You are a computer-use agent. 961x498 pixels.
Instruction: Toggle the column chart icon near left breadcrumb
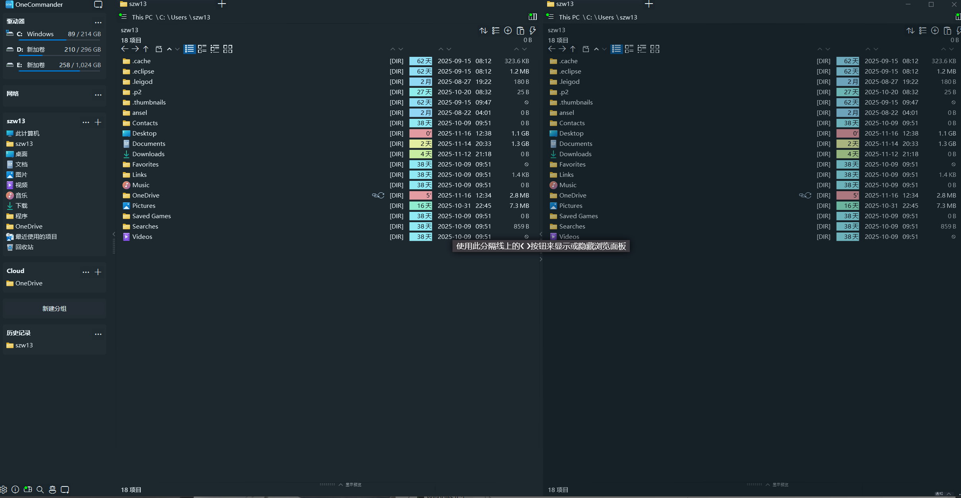[x=532, y=17]
